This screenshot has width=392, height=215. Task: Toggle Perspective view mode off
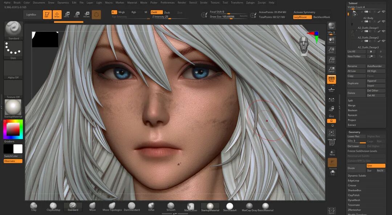point(331,79)
